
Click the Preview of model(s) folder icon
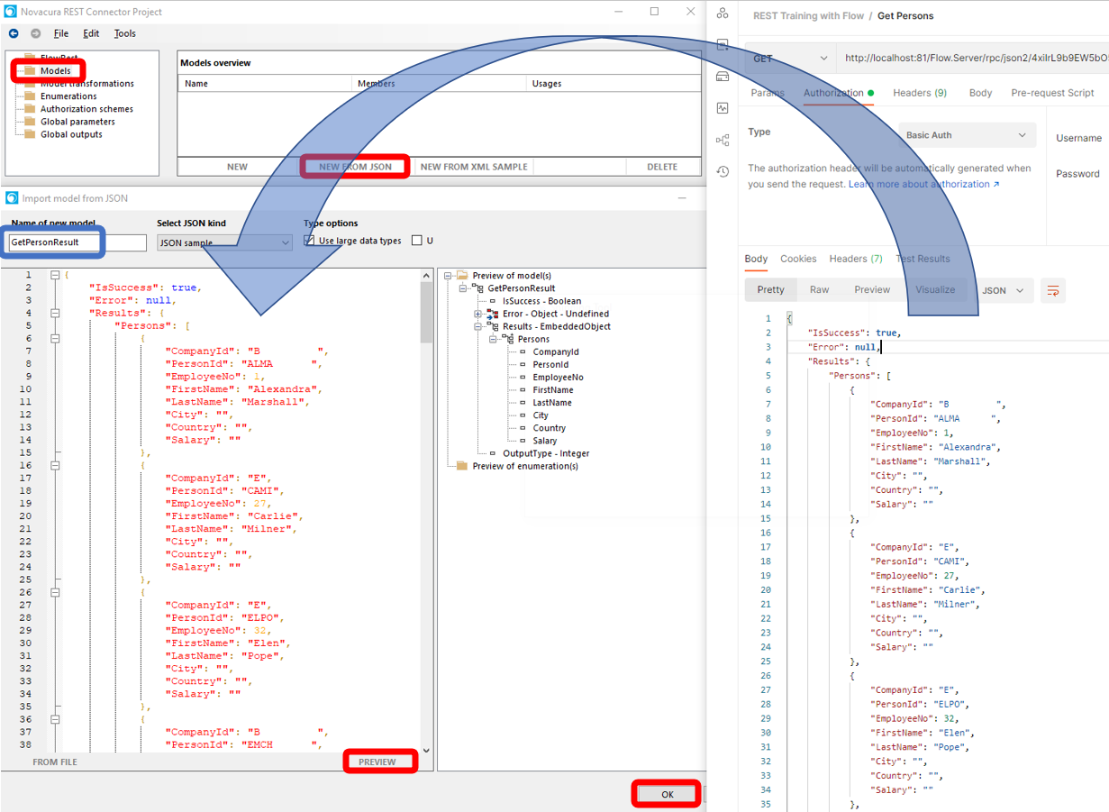(462, 275)
